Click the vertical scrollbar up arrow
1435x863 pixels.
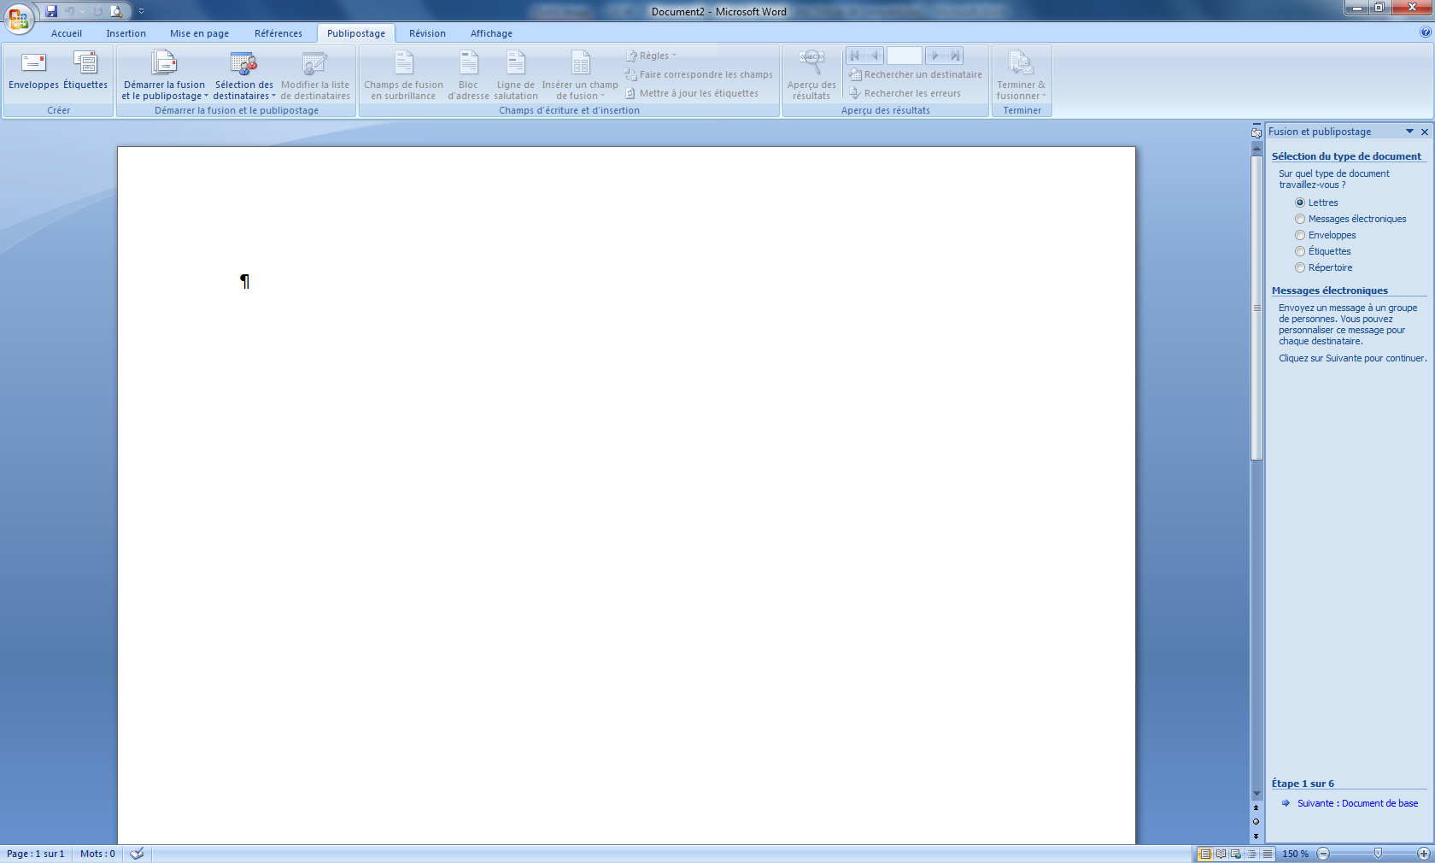click(1256, 148)
